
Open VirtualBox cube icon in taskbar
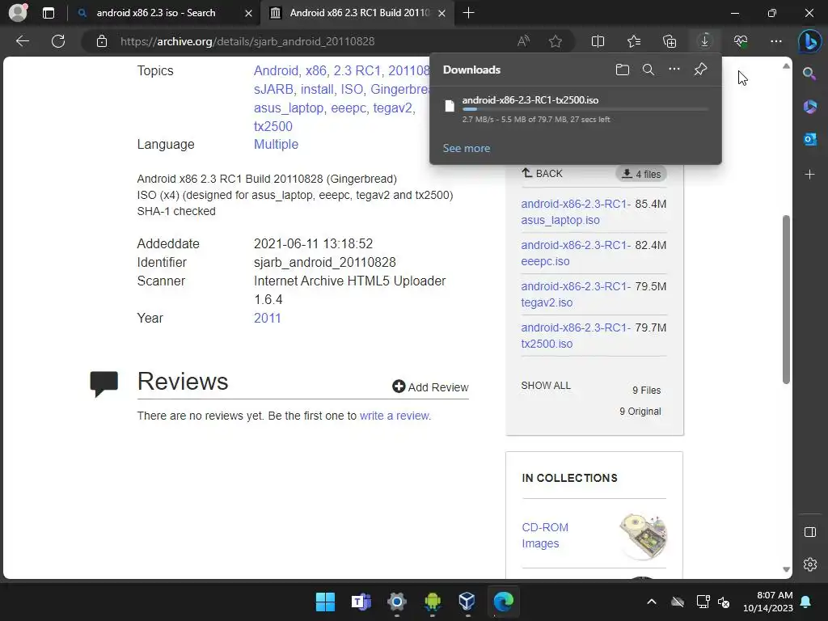(x=467, y=602)
